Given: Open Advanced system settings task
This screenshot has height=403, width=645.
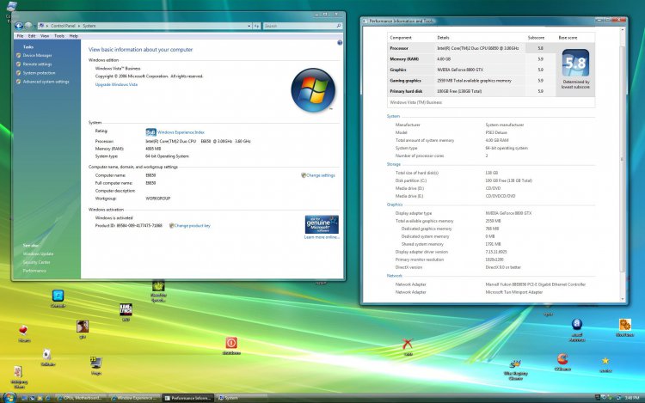Looking at the screenshot, I should click(46, 82).
